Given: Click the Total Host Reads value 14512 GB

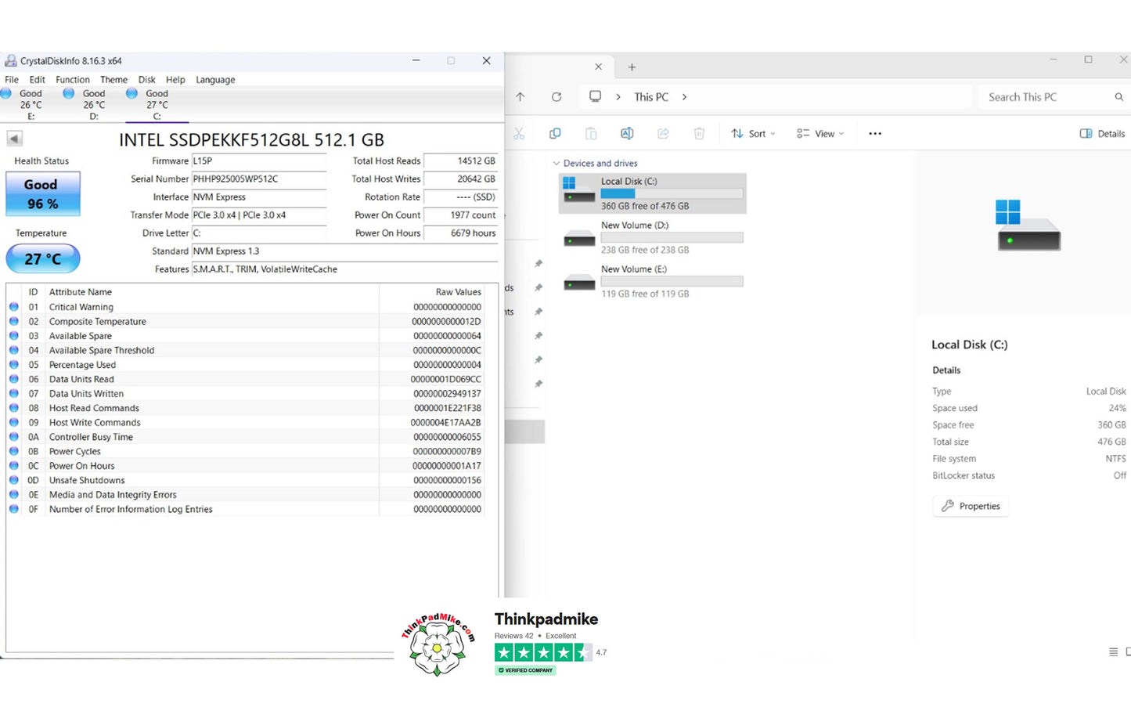Looking at the screenshot, I should pyautogui.click(x=460, y=161).
